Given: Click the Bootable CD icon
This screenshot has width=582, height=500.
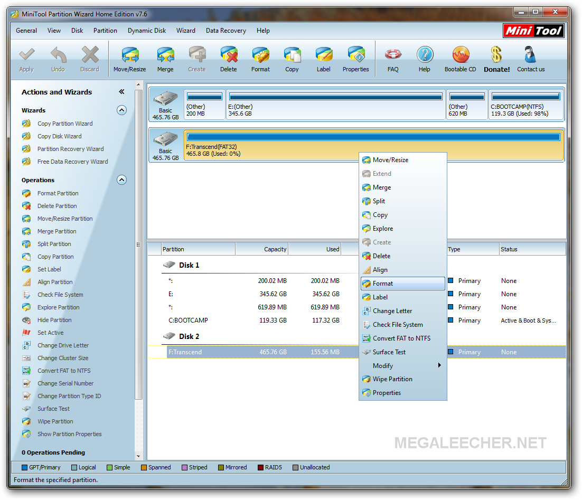Looking at the screenshot, I should tap(461, 55).
